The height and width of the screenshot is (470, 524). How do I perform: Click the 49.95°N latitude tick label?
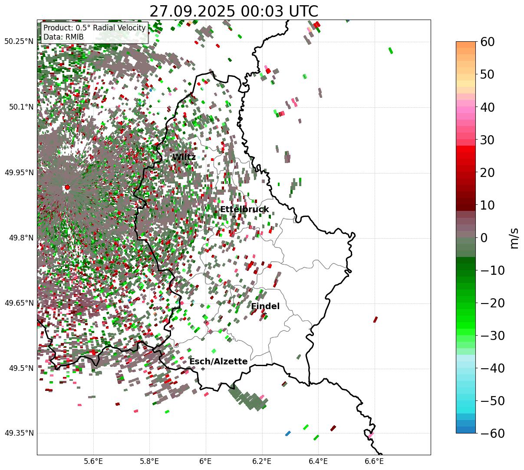19,173
